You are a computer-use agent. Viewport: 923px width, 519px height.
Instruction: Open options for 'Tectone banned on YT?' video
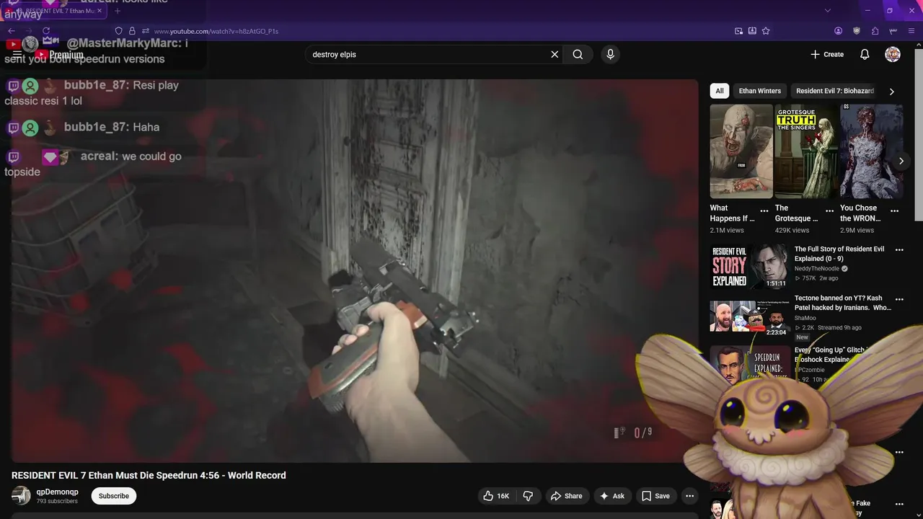899,299
